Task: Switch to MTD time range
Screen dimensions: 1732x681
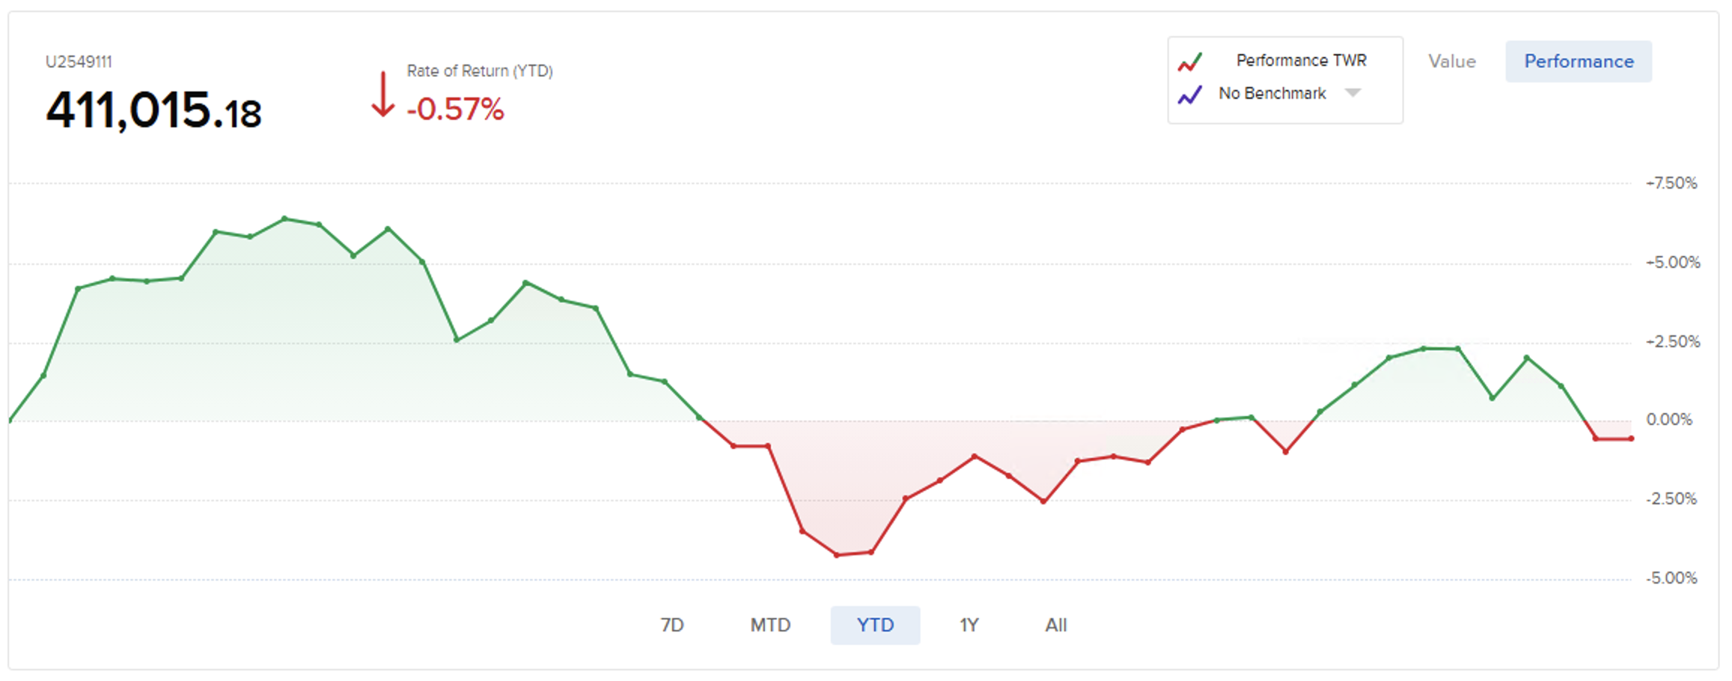Action: (x=769, y=625)
